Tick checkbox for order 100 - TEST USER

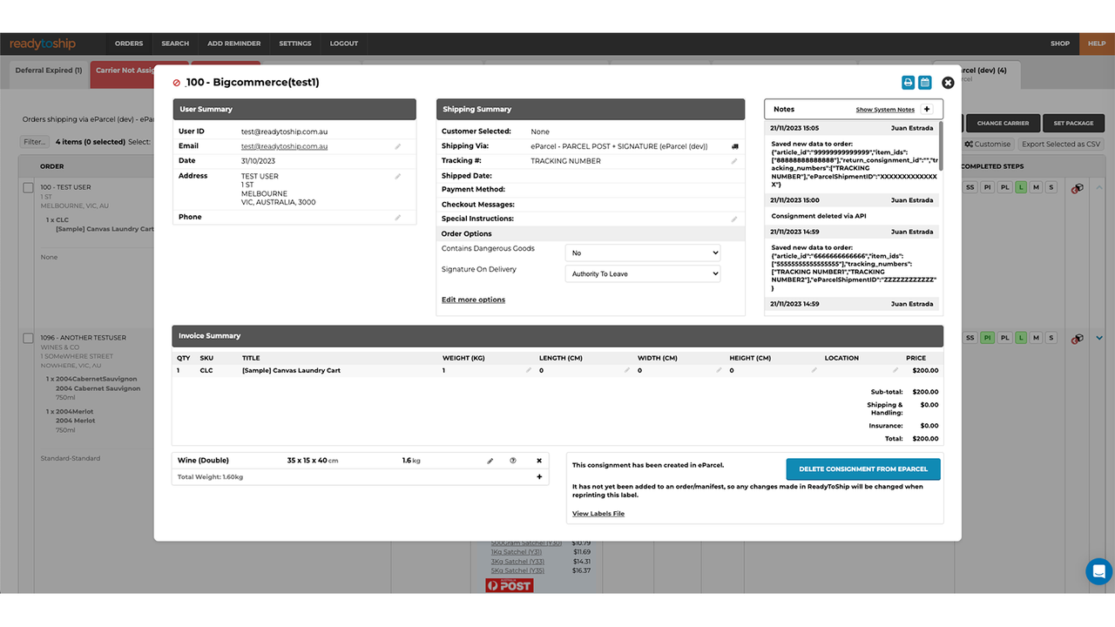coord(28,187)
